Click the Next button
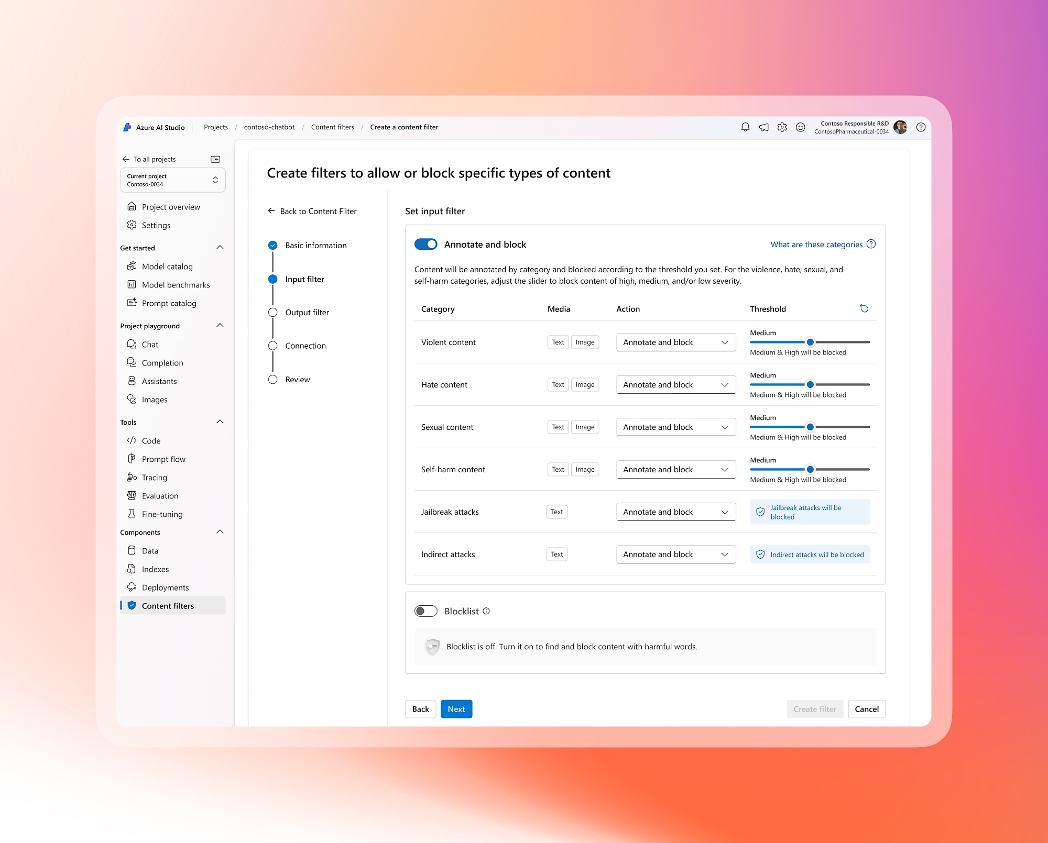 pos(455,709)
